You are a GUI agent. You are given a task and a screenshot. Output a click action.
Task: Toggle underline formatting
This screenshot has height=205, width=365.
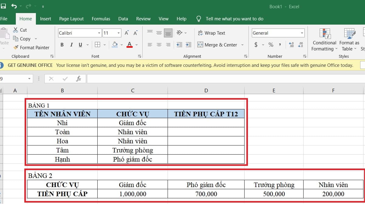click(80, 44)
